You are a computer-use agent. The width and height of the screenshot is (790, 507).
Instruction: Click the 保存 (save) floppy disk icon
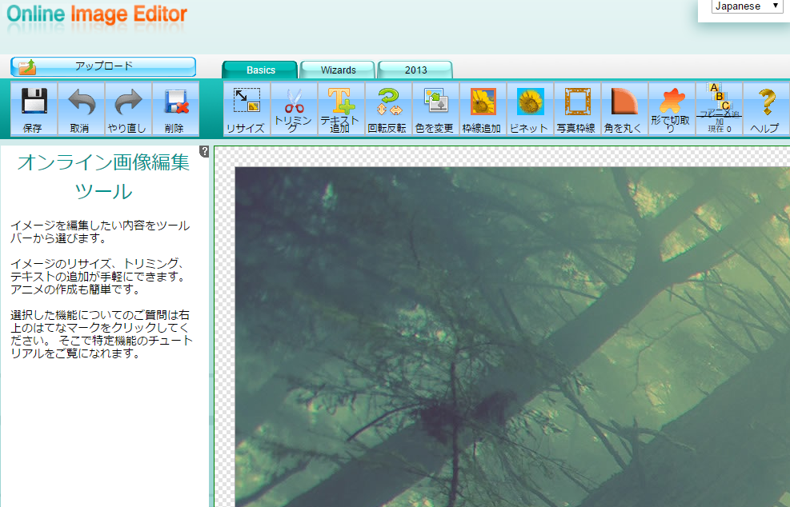point(34,102)
